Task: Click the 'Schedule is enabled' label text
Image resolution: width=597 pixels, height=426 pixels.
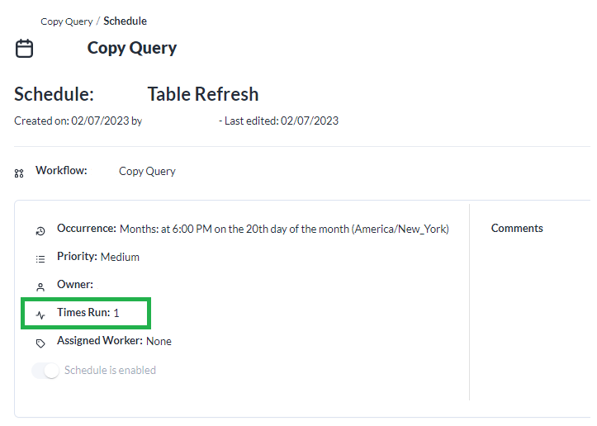Action: tap(110, 371)
